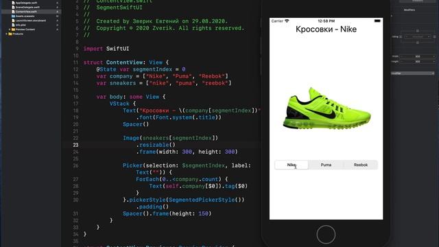
Task: Click the Width 300 field in the inspector
Action: coord(418,56)
